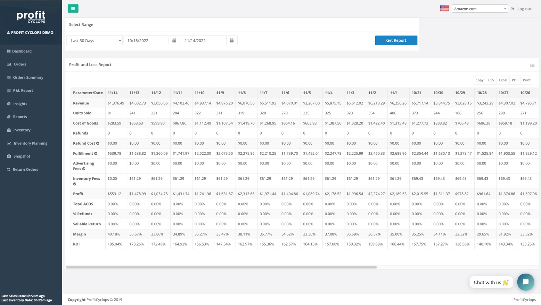541x305 pixels.
Task: Toggle the sidebar with the green hamburger icon
Action: coord(73,8)
